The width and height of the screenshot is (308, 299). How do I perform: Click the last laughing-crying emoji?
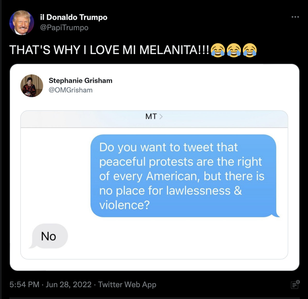click(x=250, y=50)
